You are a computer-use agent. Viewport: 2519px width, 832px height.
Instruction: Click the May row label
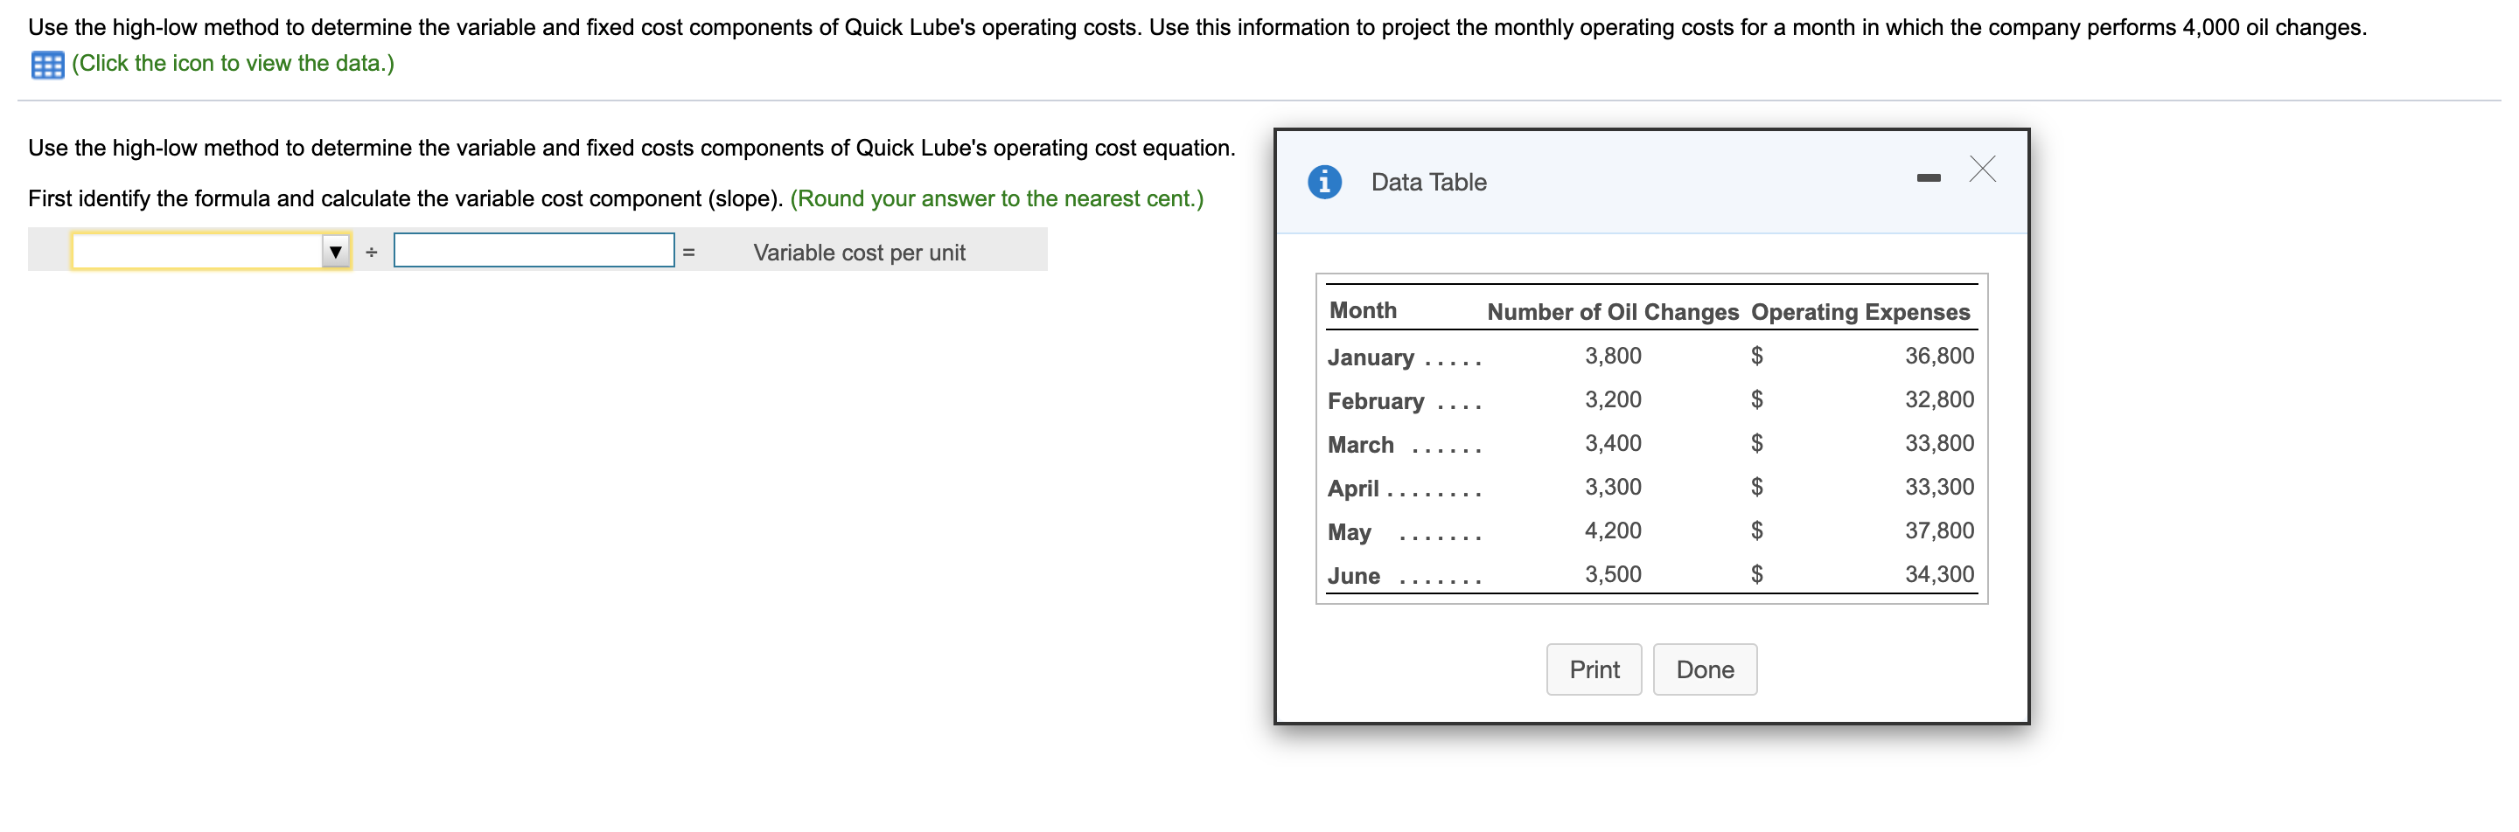pos(1349,532)
